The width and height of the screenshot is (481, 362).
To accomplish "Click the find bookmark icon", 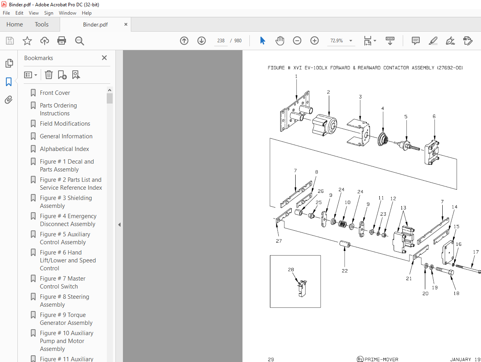I will coord(76,75).
